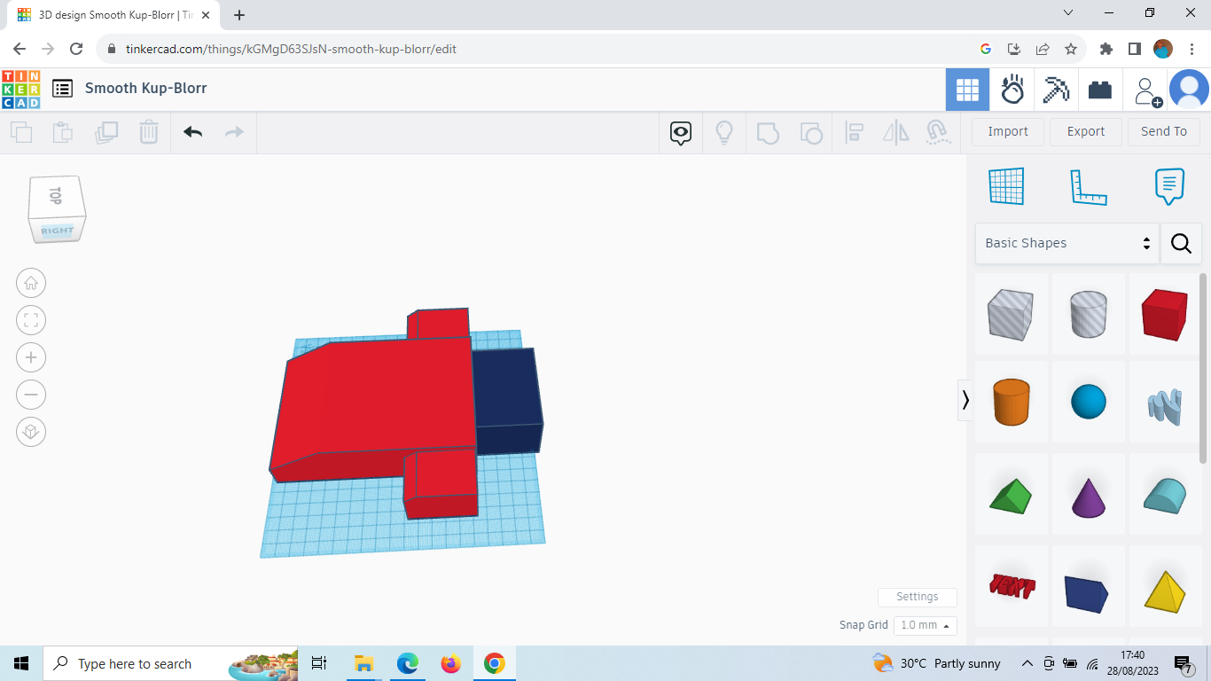This screenshot has width=1211, height=681.
Task: Click the Copy icon in the toolbar
Action: [x=21, y=131]
